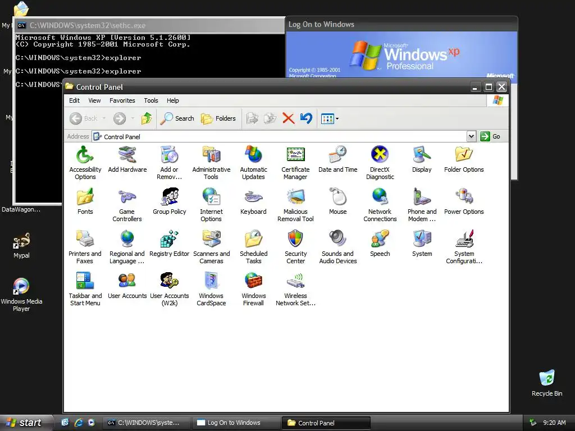This screenshot has height=431, width=575.
Task: Open the Edit menu
Action: (74, 100)
